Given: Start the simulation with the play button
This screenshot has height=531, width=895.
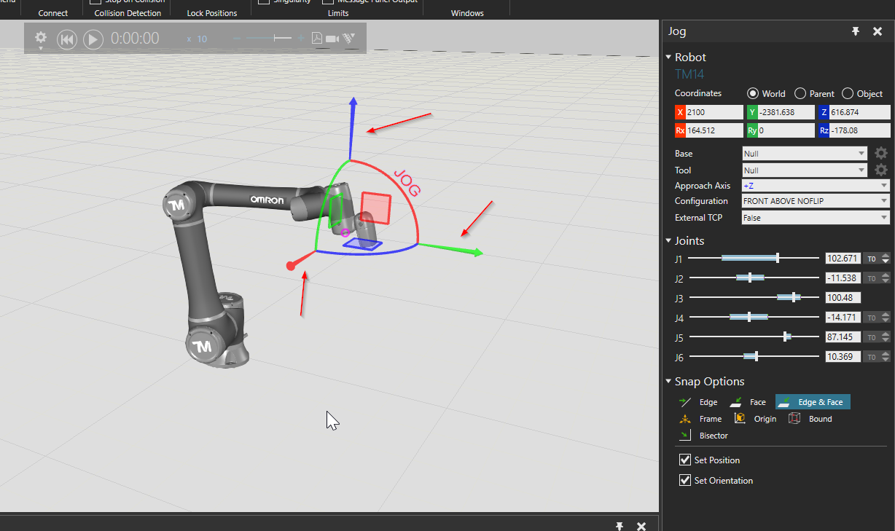Looking at the screenshot, I should click(93, 39).
